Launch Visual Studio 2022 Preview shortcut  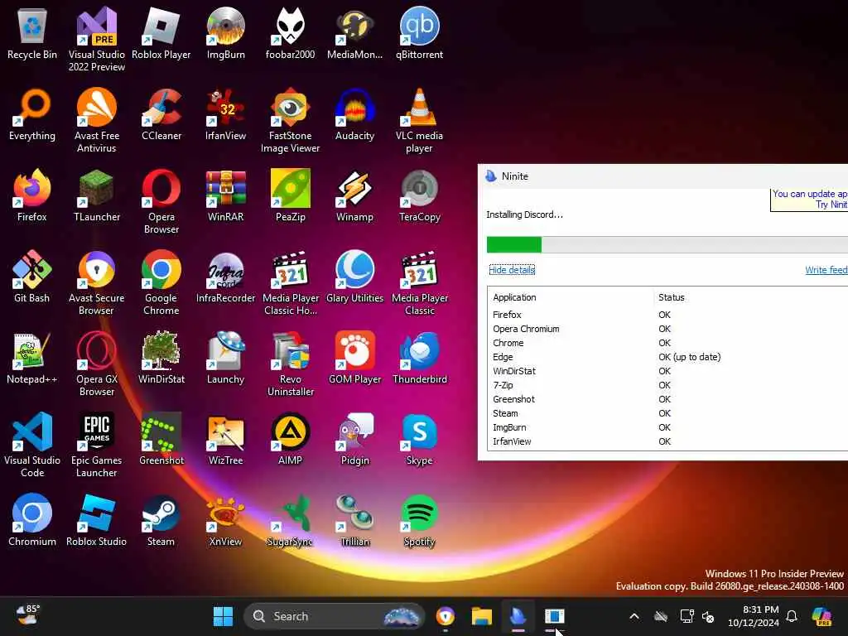point(96,39)
